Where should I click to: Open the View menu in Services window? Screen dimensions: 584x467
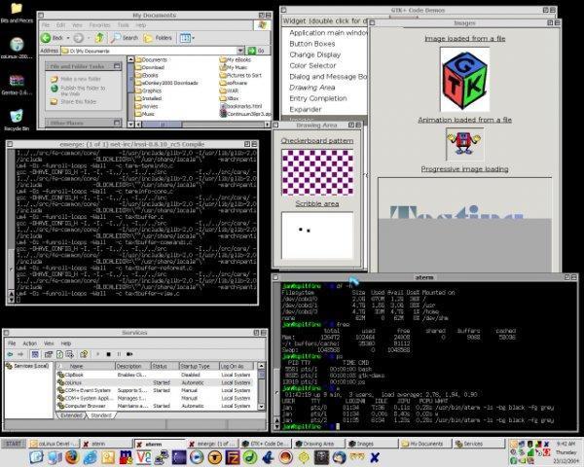pyautogui.click(x=49, y=343)
